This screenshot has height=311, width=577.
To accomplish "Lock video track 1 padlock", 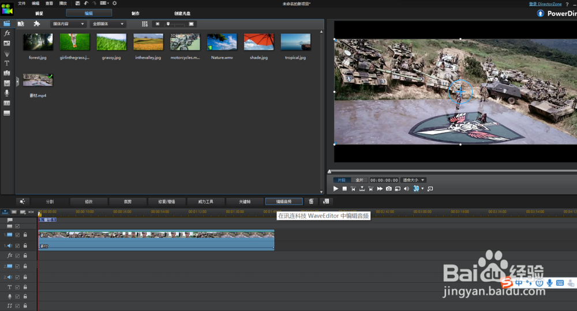I will [x=25, y=235].
